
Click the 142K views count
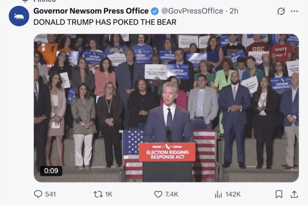point(233,194)
